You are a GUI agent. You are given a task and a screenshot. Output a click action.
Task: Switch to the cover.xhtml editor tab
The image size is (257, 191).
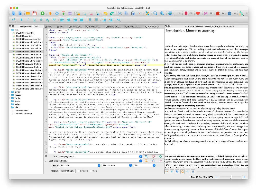(x=50, y=26)
